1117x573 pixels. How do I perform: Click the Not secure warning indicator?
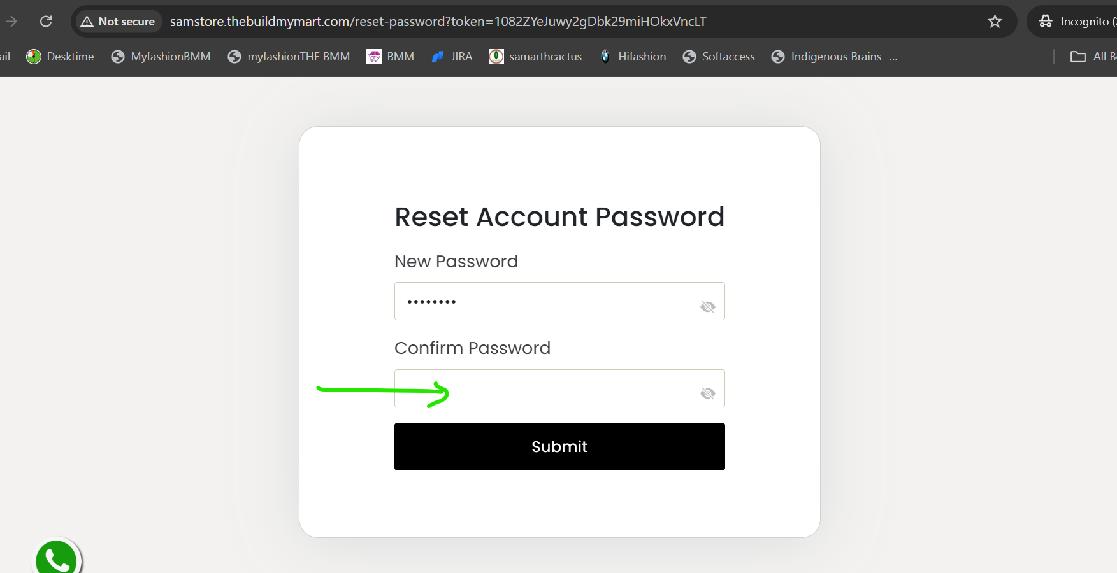pos(119,22)
